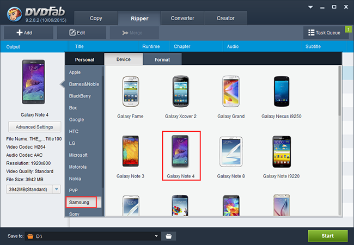Select Barnes&Noble in the brand list

[x=84, y=84]
